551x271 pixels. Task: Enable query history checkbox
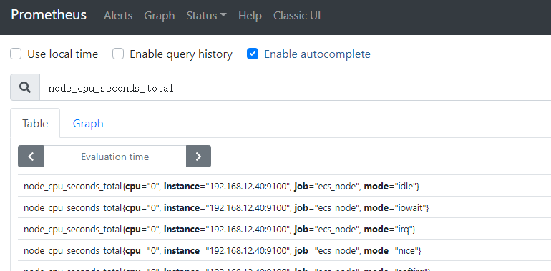click(118, 54)
